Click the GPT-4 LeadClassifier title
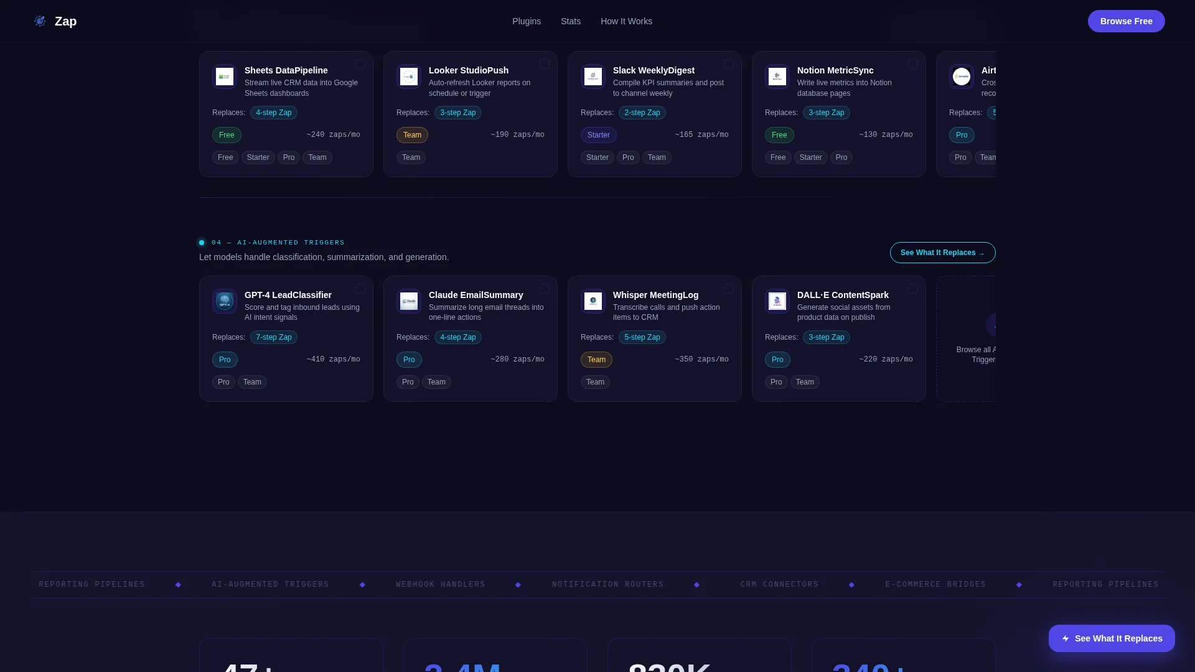Viewport: 1195px width, 672px height. pyautogui.click(x=288, y=295)
